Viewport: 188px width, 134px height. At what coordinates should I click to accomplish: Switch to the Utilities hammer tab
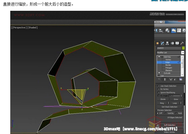tap(182, 43)
